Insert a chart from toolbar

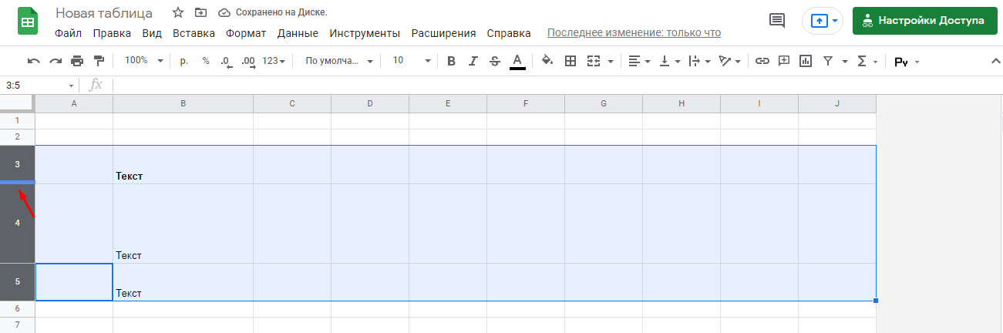click(x=806, y=61)
